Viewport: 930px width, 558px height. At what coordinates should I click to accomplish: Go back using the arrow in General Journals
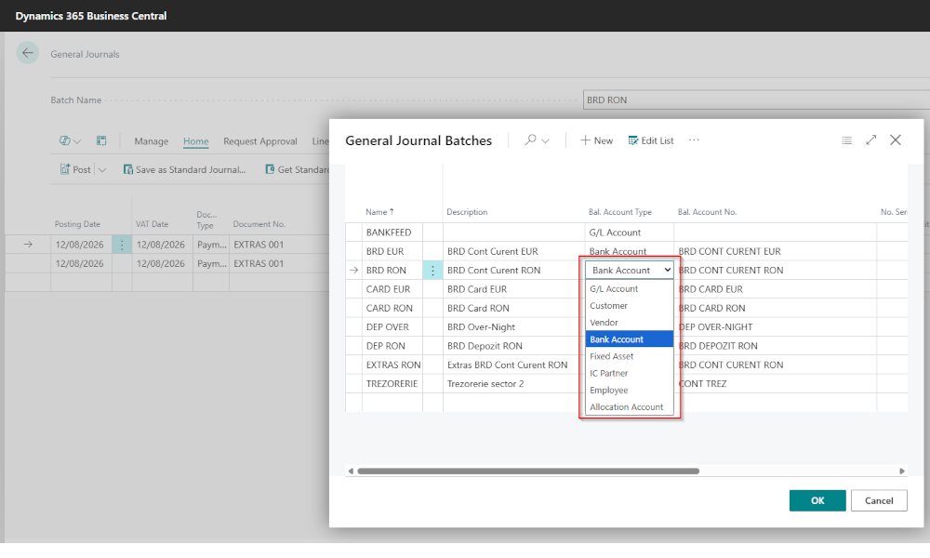(x=27, y=53)
